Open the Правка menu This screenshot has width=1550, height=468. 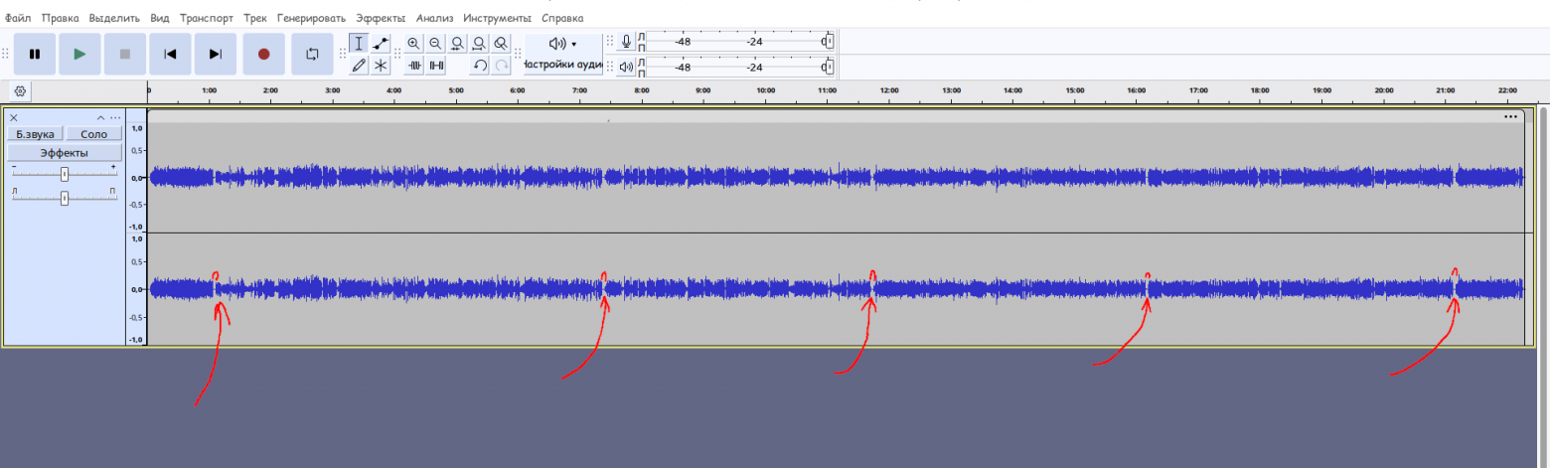(61, 19)
